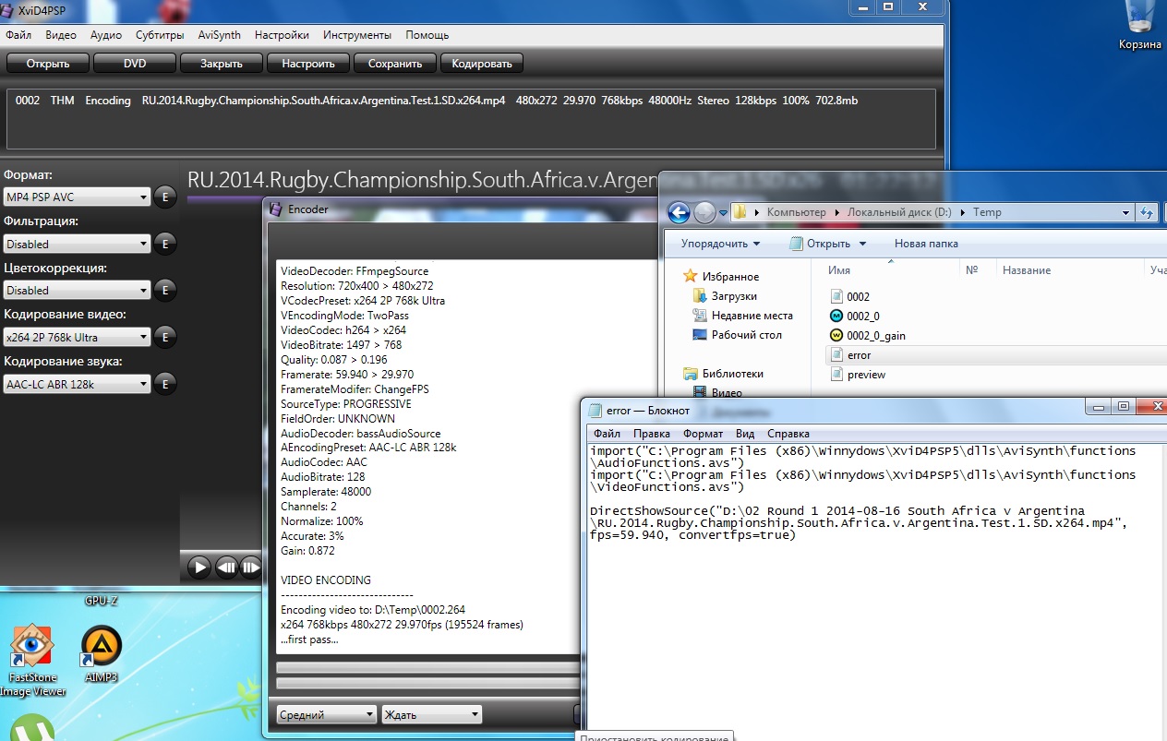Screen dimensions: 1167x741
Task: Click the E edit button beside Цветокоррекция
Action: click(164, 290)
